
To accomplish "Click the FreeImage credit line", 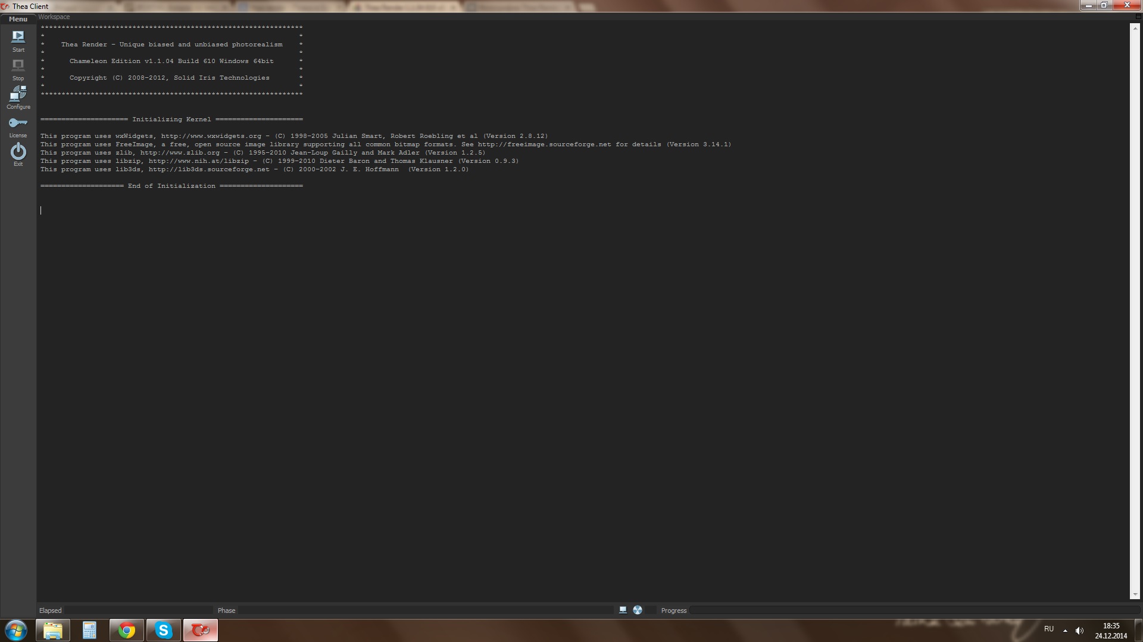I will (x=386, y=144).
